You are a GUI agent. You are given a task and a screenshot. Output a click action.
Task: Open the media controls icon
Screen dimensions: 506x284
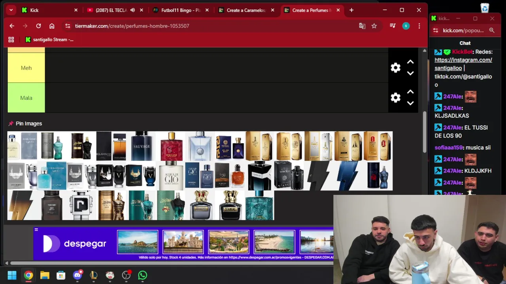(393, 26)
